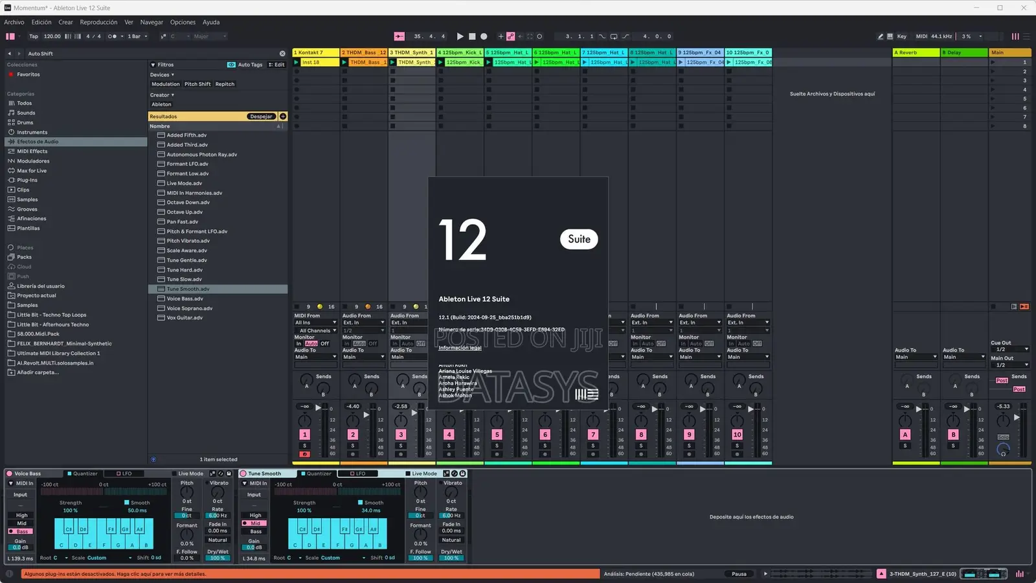Open MIDI Effects category
This screenshot has width=1036, height=583.
(32, 152)
